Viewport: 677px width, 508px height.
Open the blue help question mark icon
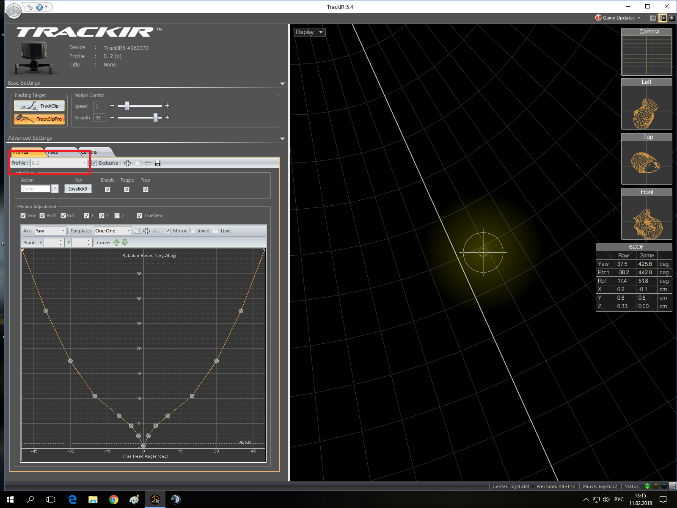39,7
